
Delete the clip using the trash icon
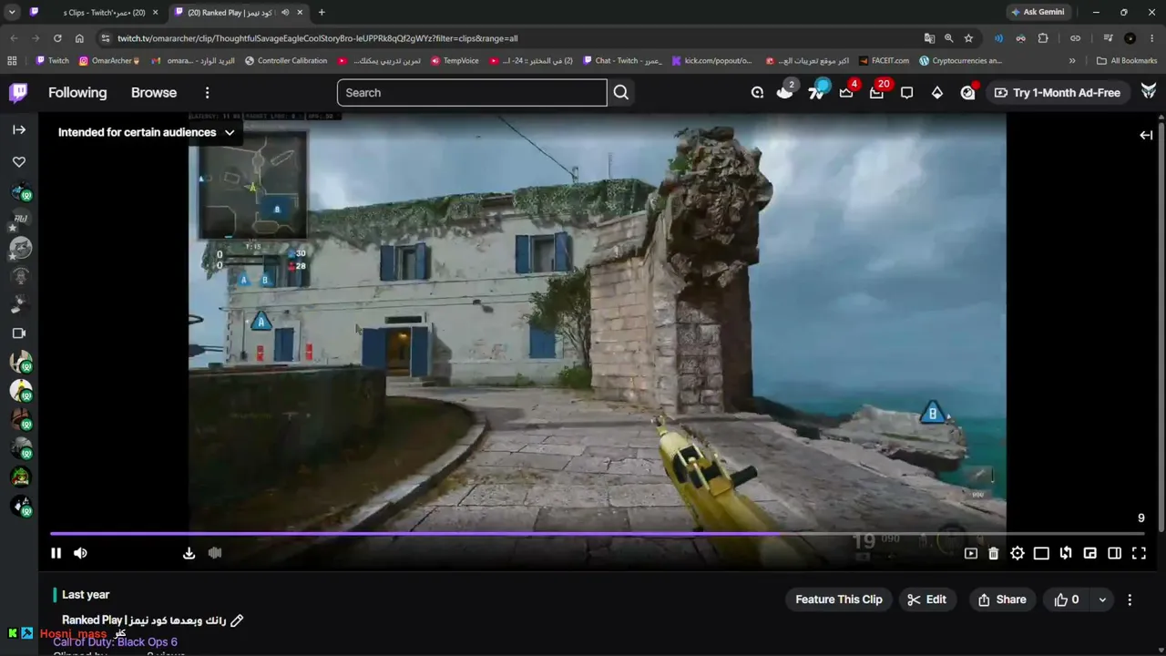point(993,553)
